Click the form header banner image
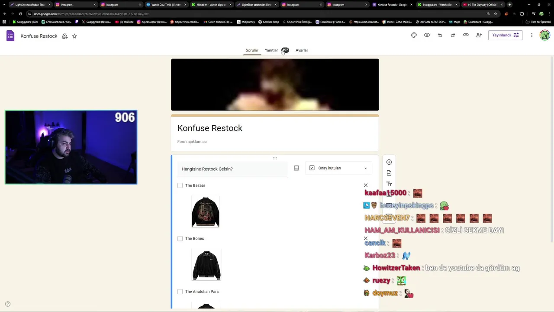 (275, 85)
